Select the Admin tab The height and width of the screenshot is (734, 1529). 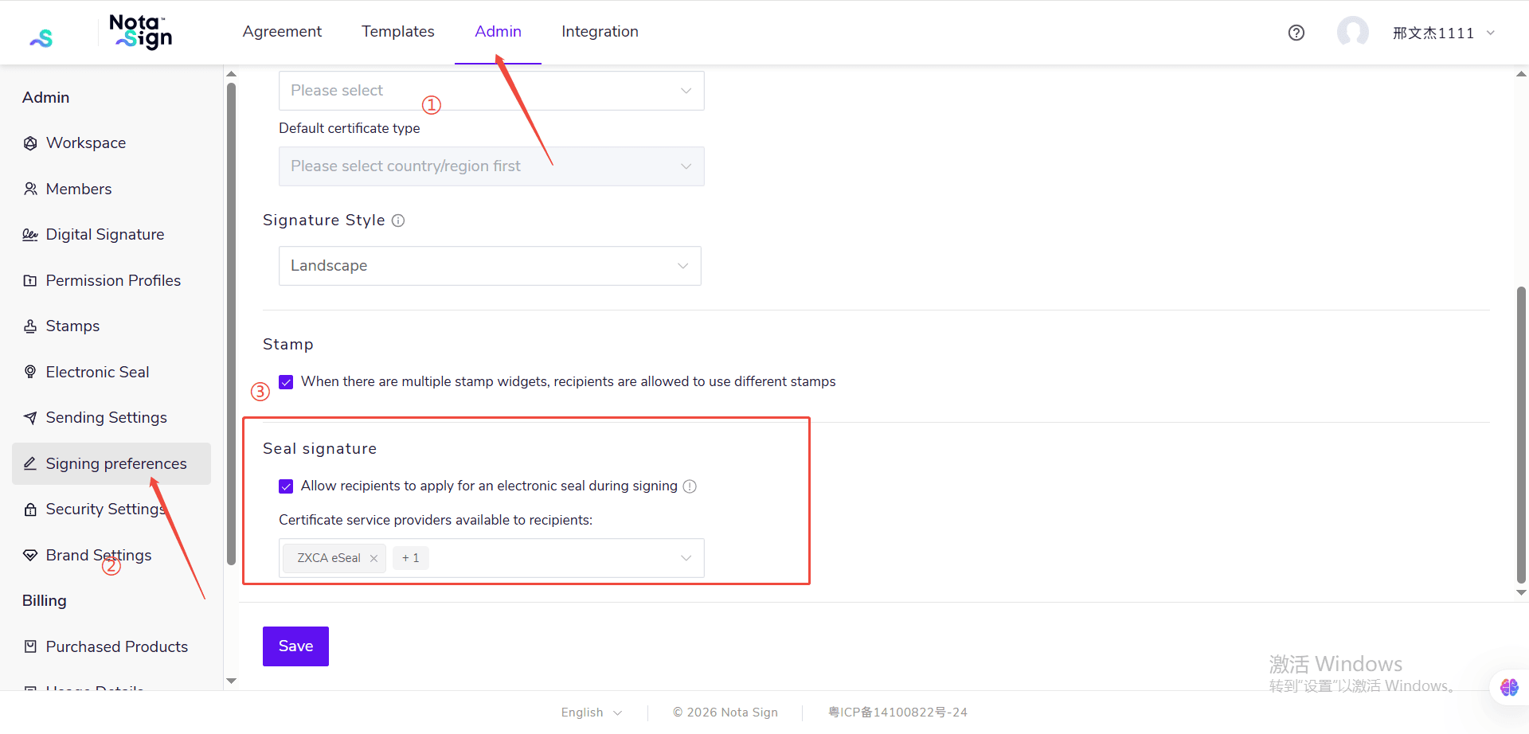[x=498, y=32]
